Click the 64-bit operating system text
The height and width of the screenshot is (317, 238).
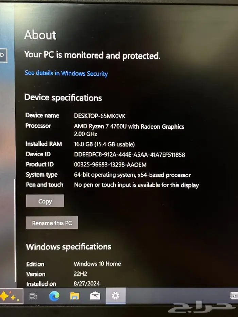(x=132, y=175)
